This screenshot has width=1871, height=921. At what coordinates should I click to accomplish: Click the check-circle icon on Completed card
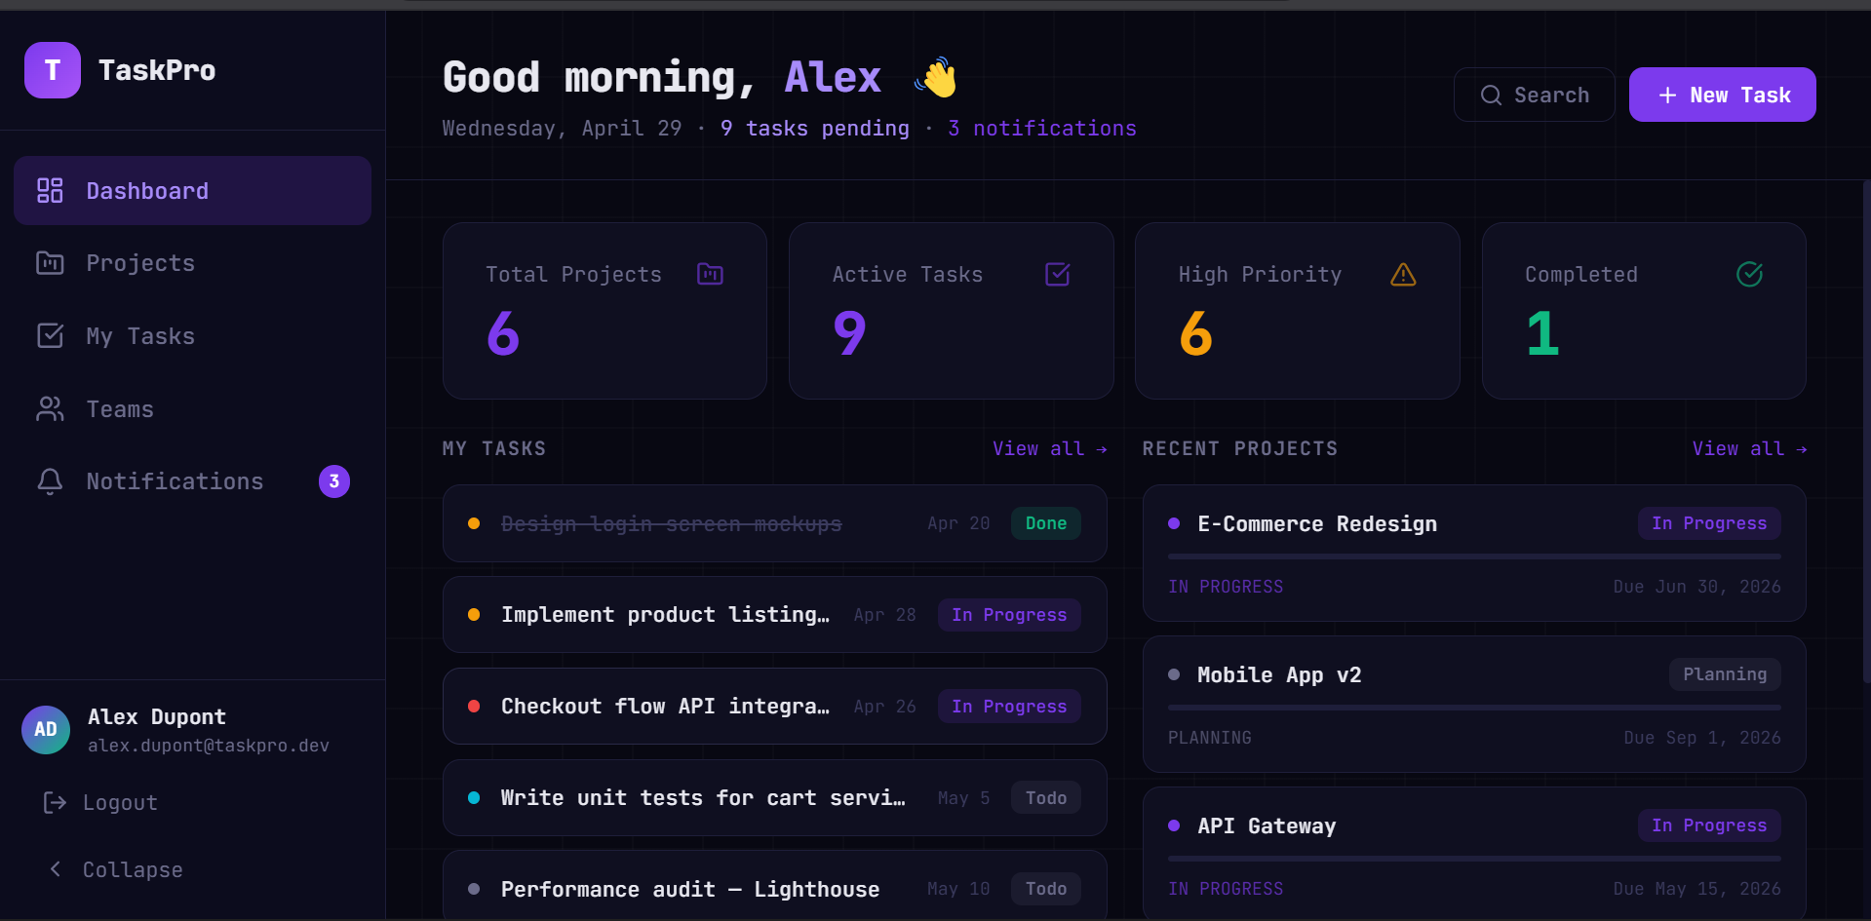coord(1750,275)
